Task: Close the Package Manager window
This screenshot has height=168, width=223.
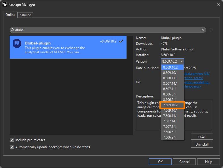Action: click(218, 4)
